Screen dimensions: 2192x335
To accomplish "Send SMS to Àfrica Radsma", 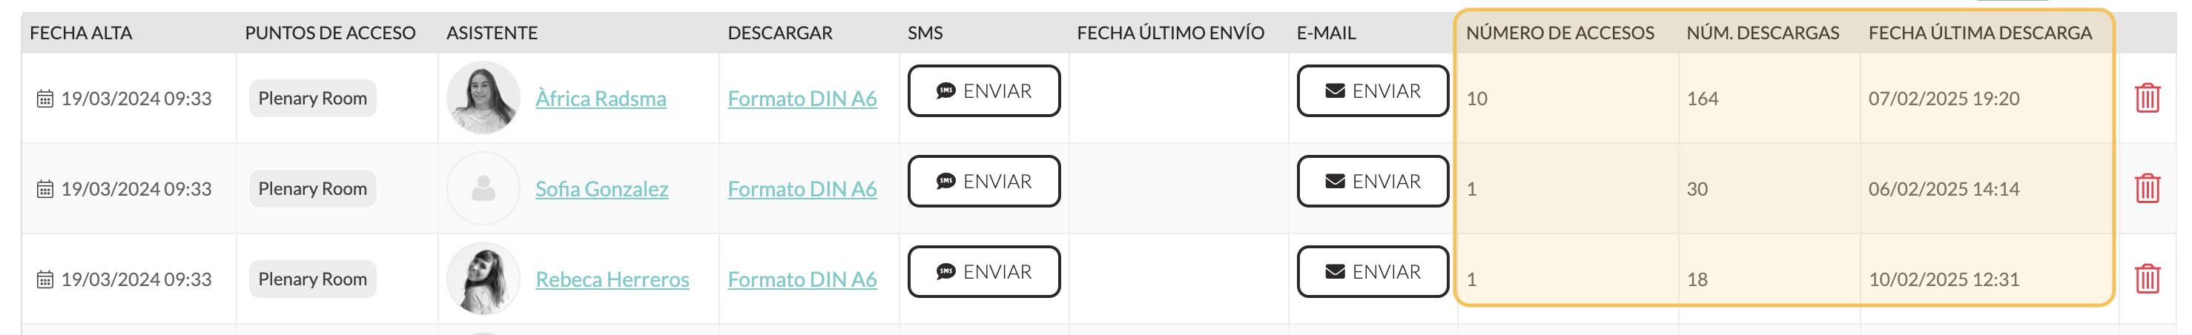I will coord(984,91).
